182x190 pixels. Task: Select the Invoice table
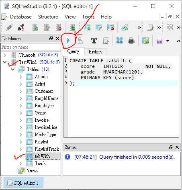click(x=42, y=120)
